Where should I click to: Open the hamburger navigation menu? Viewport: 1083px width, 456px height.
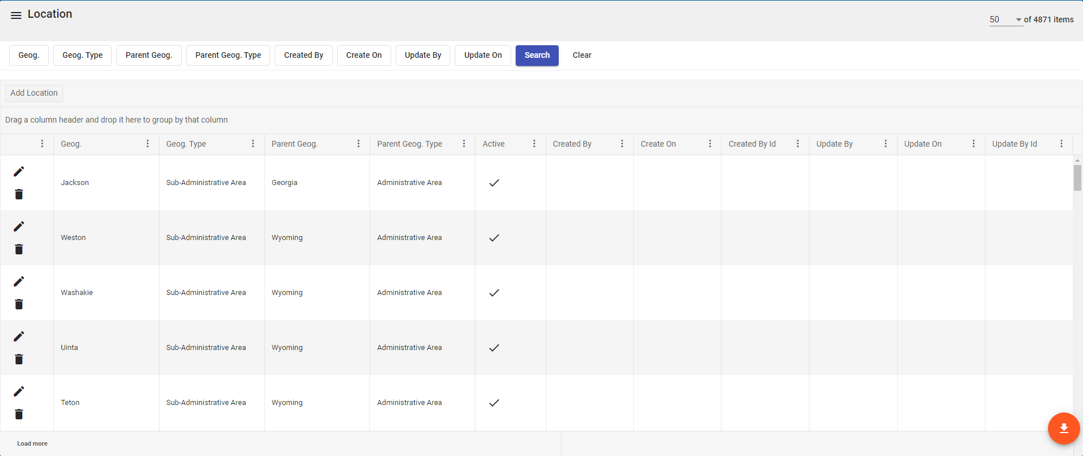coord(16,15)
